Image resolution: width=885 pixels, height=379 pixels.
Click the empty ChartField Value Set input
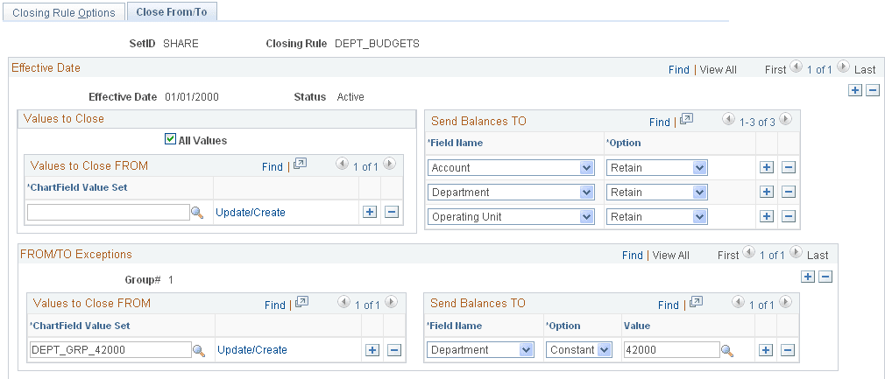108,213
